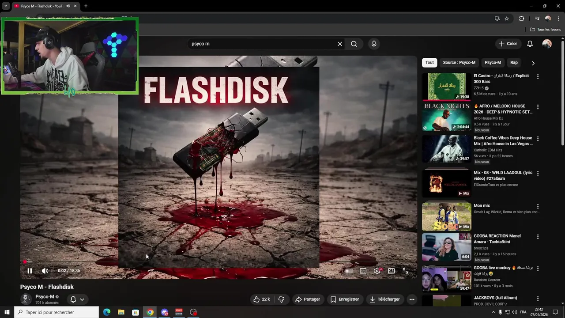Open 'GOOBA REACTION Manel Amara' video title

click(497, 239)
